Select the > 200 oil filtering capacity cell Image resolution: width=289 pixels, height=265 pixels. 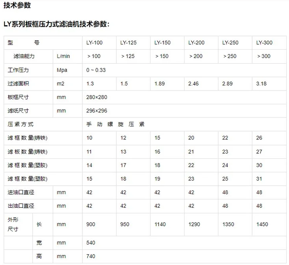point(196,56)
